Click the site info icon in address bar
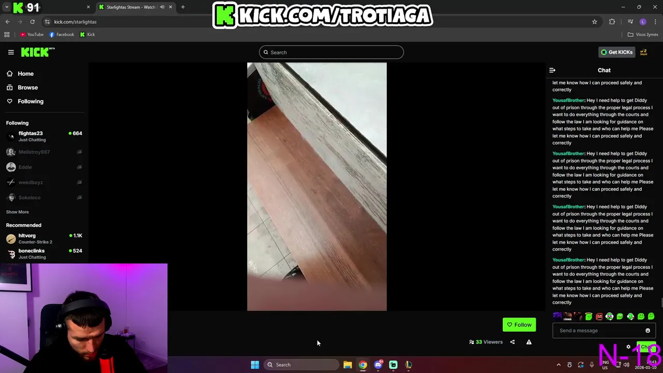 pos(47,22)
